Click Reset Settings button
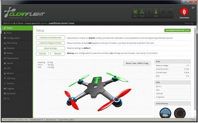Viewport: 198px width, 123px height. click(50, 48)
